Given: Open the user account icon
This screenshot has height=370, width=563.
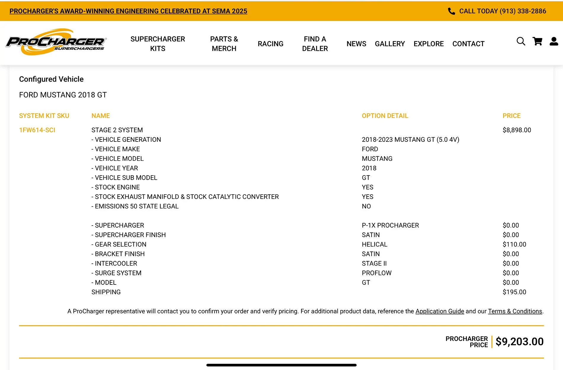Looking at the screenshot, I should pyautogui.click(x=554, y=41).
